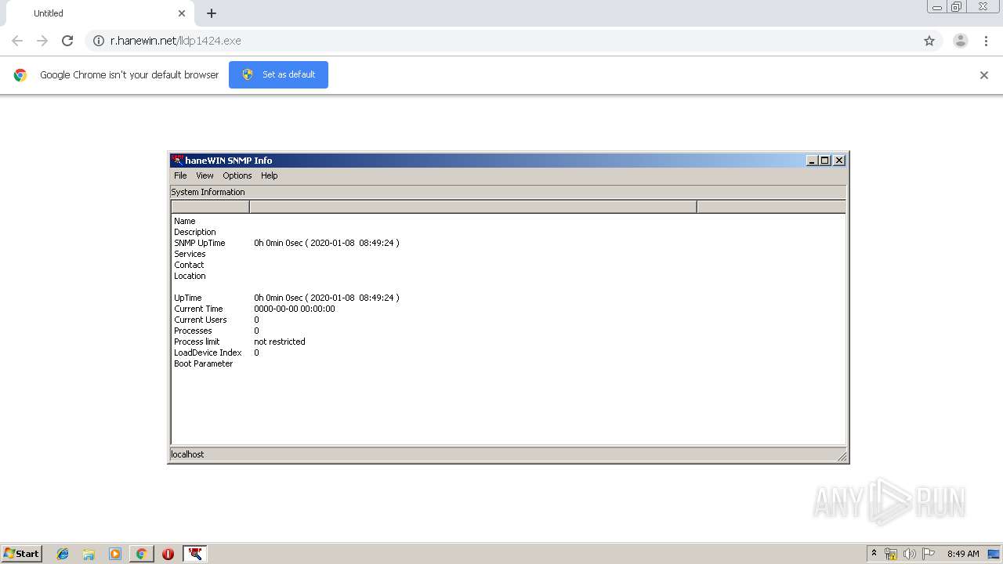Click the rightmost column header
Viewport: 1003px width, 564px height.
pyautogui.click(x=771, y=207)
